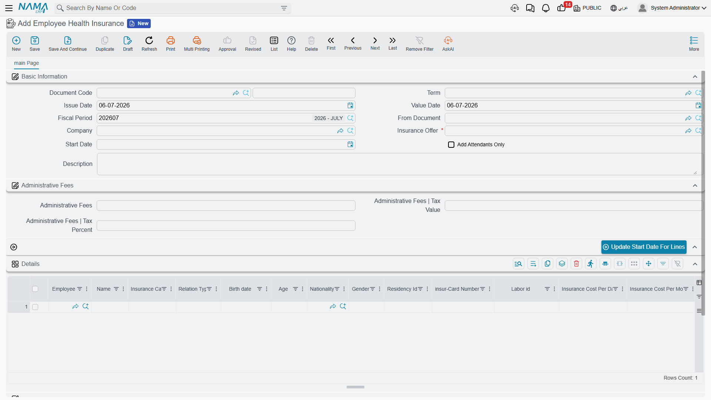Enable the Add Attendants Only checkbox
Screen dimensions: 711x400
451,144
